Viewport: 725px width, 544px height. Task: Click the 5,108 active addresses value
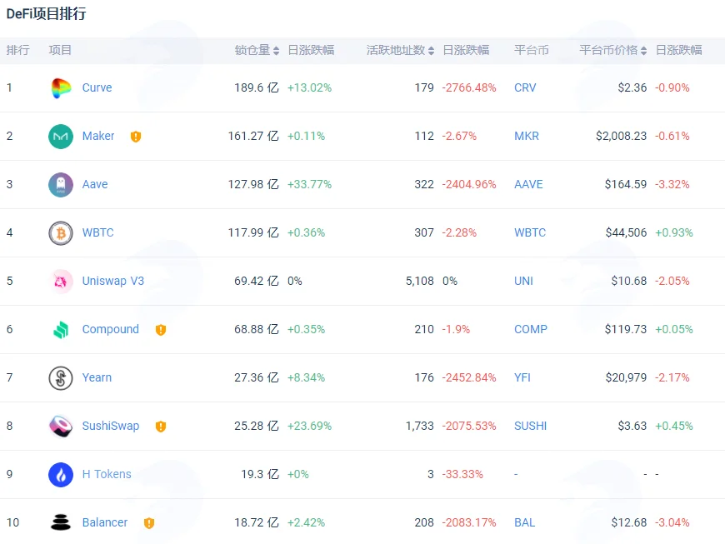[420, 281]
